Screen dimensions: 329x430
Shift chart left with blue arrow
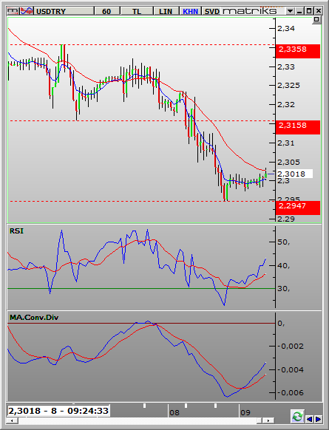[309, 419]
